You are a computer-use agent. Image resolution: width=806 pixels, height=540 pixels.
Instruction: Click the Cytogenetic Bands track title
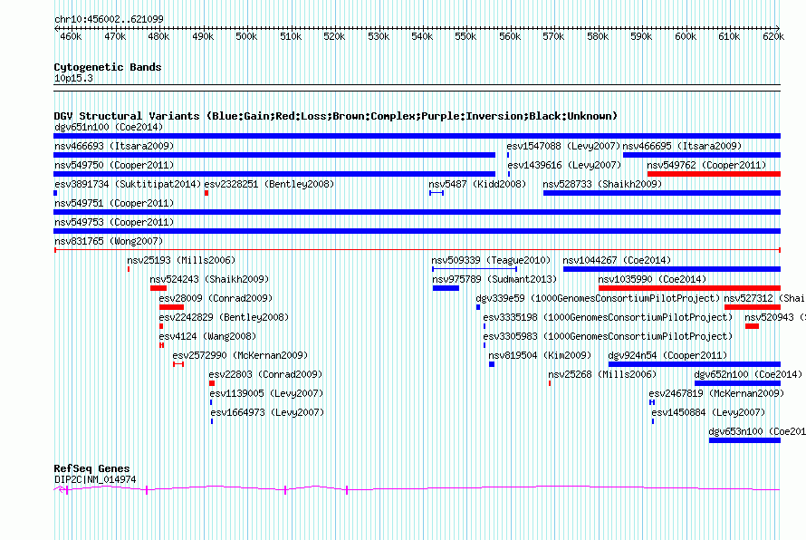108,67
